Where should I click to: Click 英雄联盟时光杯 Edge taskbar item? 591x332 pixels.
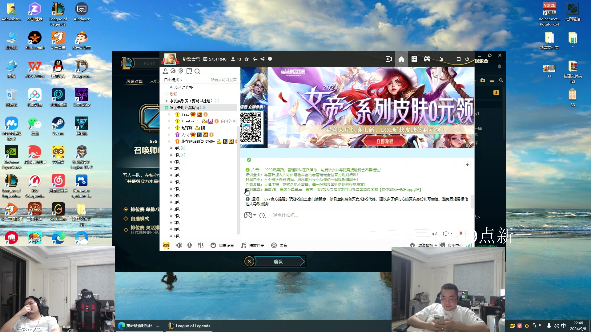pyautogui.click(x=139, y=326)
